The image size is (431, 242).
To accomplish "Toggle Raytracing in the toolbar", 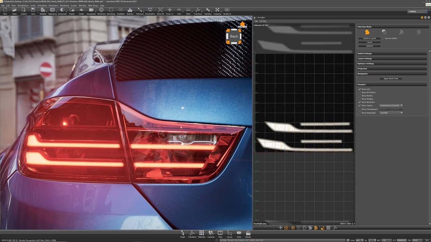I will pyautogui.click(x=53, y=11).
